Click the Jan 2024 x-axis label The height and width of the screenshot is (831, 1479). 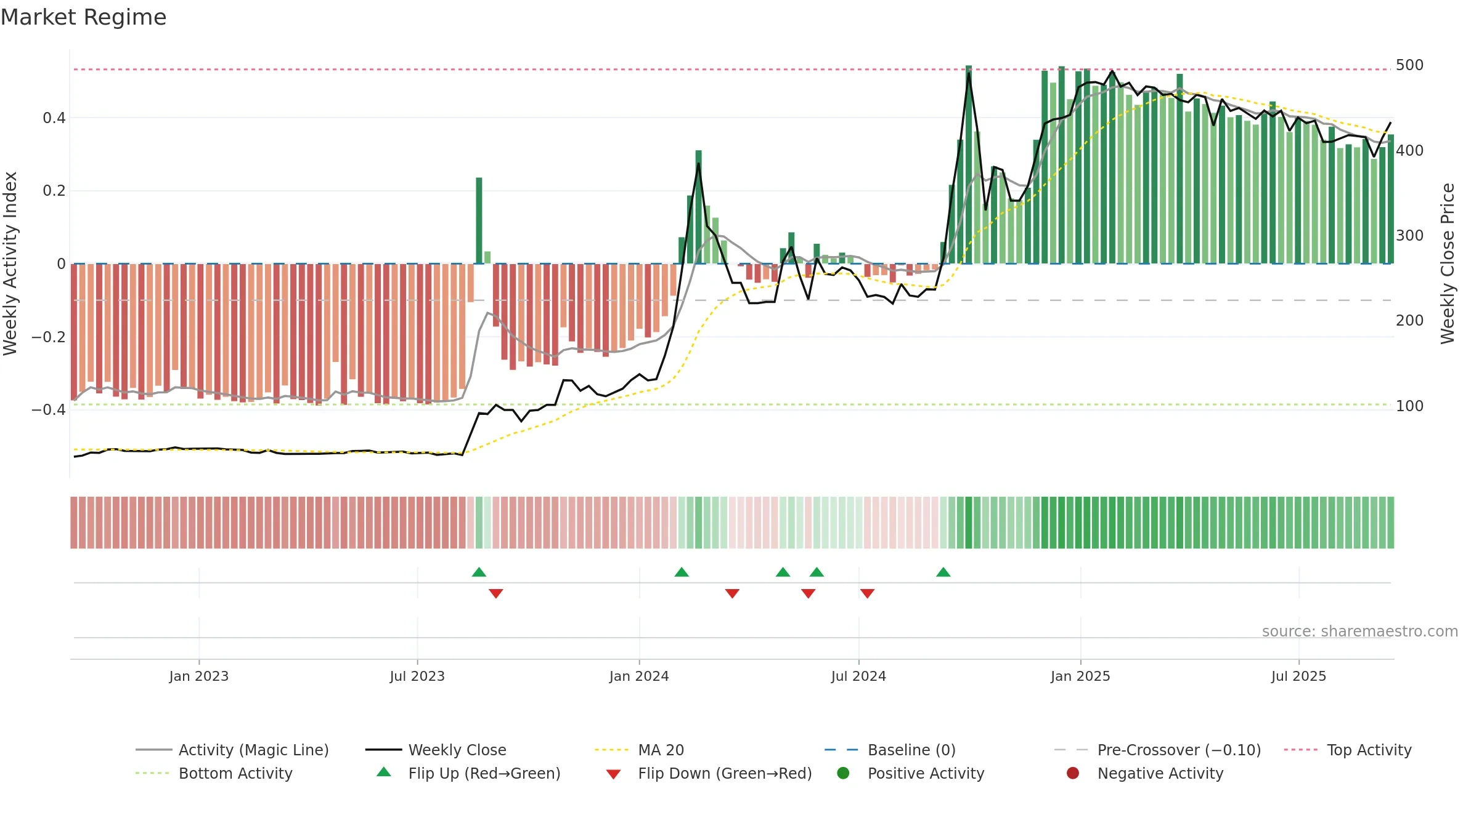click(x=639, y=676)
